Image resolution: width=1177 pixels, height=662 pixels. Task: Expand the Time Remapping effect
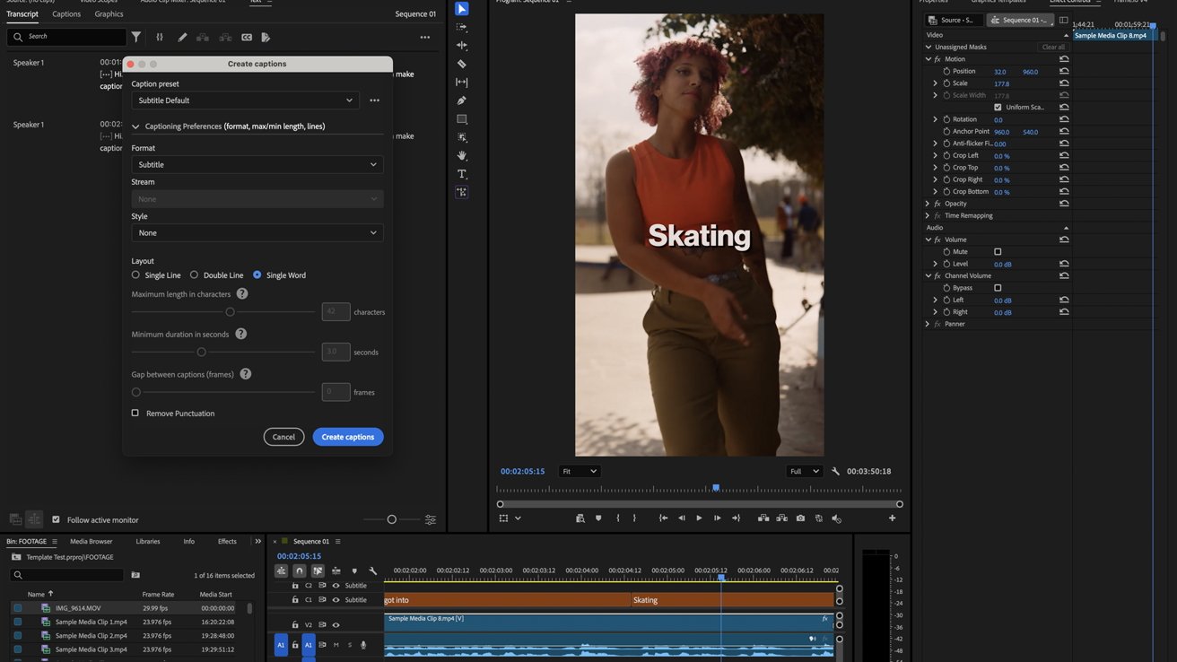(928, 215)
